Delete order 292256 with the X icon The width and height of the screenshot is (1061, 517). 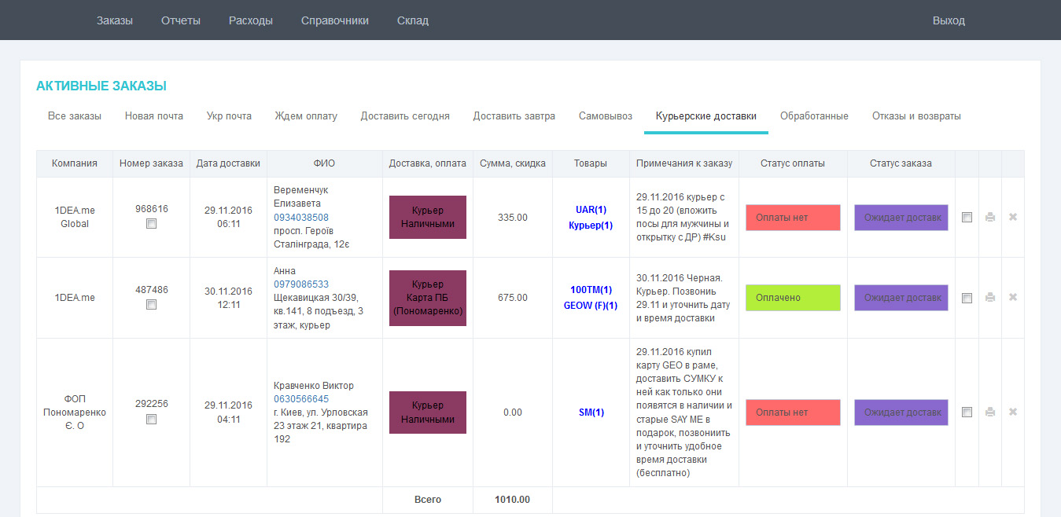1013,412
